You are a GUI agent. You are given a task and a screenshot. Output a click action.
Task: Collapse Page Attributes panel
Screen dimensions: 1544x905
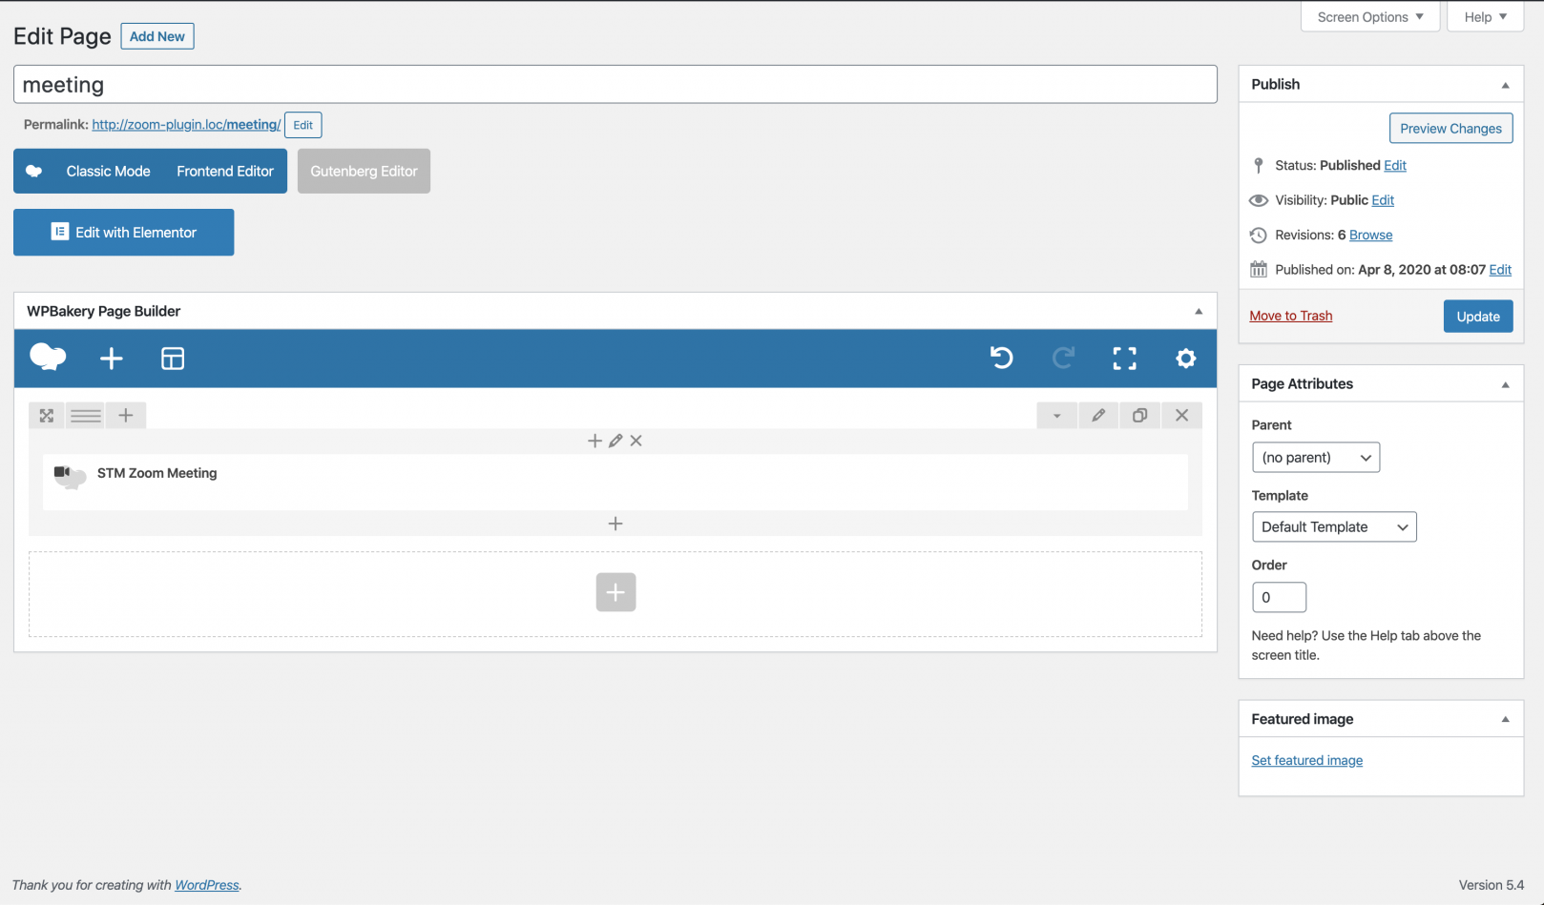tap(1505, 384)
